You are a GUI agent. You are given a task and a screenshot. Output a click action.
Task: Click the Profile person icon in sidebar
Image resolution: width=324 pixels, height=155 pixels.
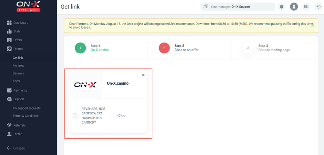click(9, 134)
